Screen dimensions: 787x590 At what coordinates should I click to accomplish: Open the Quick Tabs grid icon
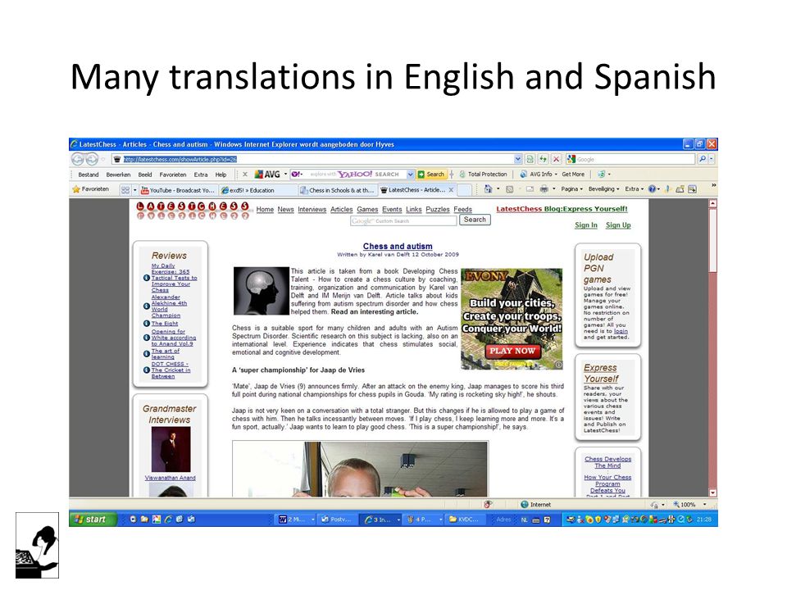125,189
